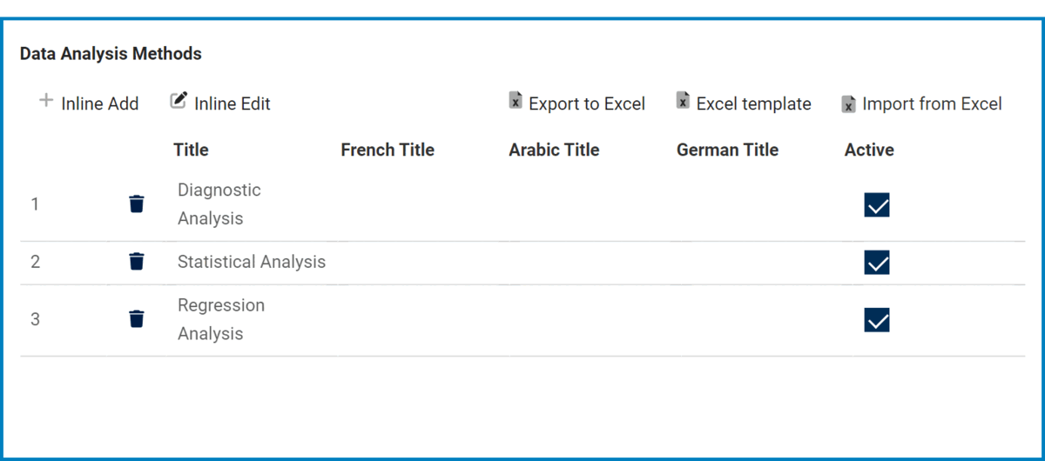Disable Active for Regression Analysis
The image size is (1045, 461).
point(876,321)
